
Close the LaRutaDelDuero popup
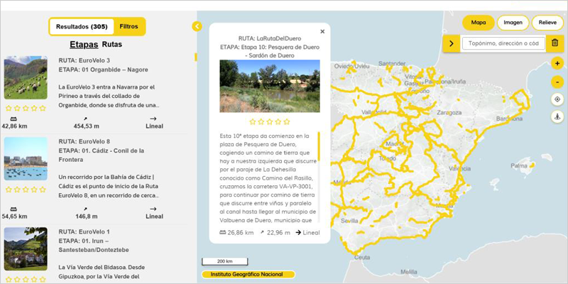click(x=322, y=31)
